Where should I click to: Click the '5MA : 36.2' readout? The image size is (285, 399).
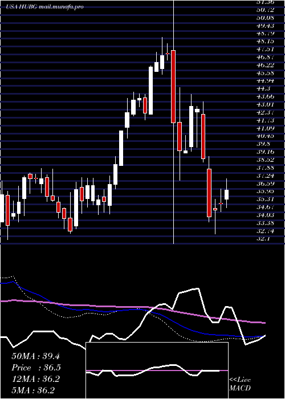(33, 390)
